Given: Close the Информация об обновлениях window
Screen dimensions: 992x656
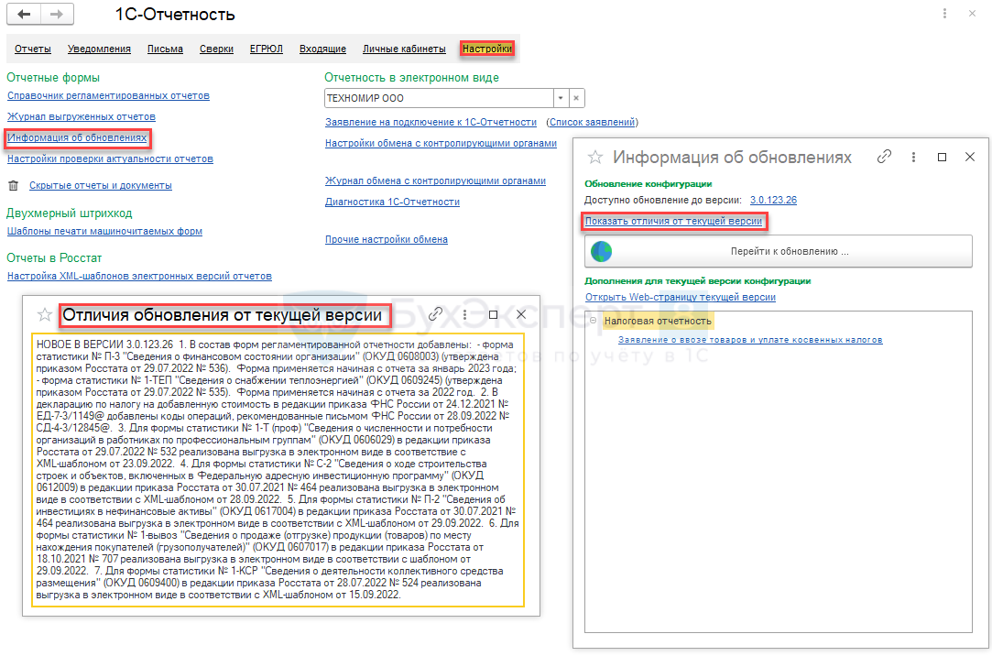Looking at the screenshot, I should (x=970, y=157).
